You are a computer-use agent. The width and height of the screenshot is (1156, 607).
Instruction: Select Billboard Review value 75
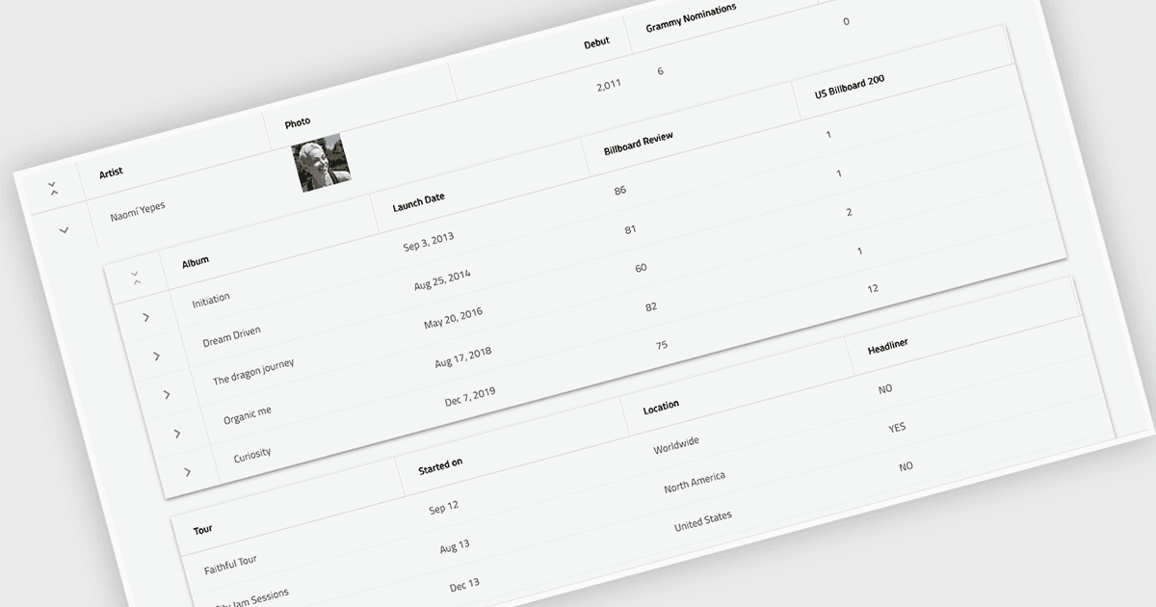click(662, 345)
